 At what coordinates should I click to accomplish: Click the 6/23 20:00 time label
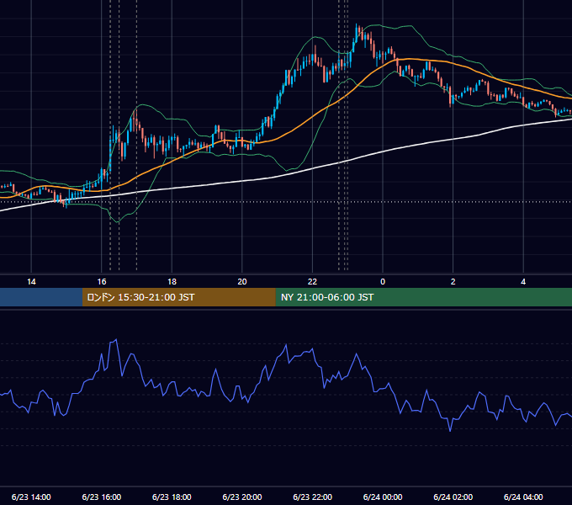click(242, 497)
